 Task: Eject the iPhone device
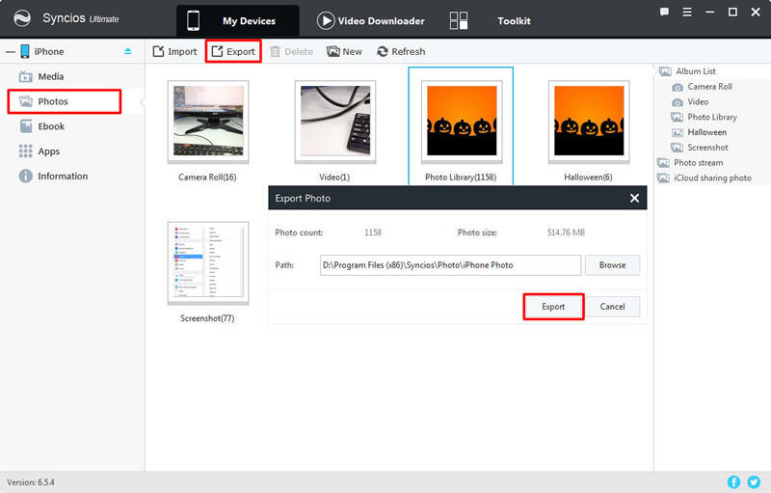[x=128, y=51]
